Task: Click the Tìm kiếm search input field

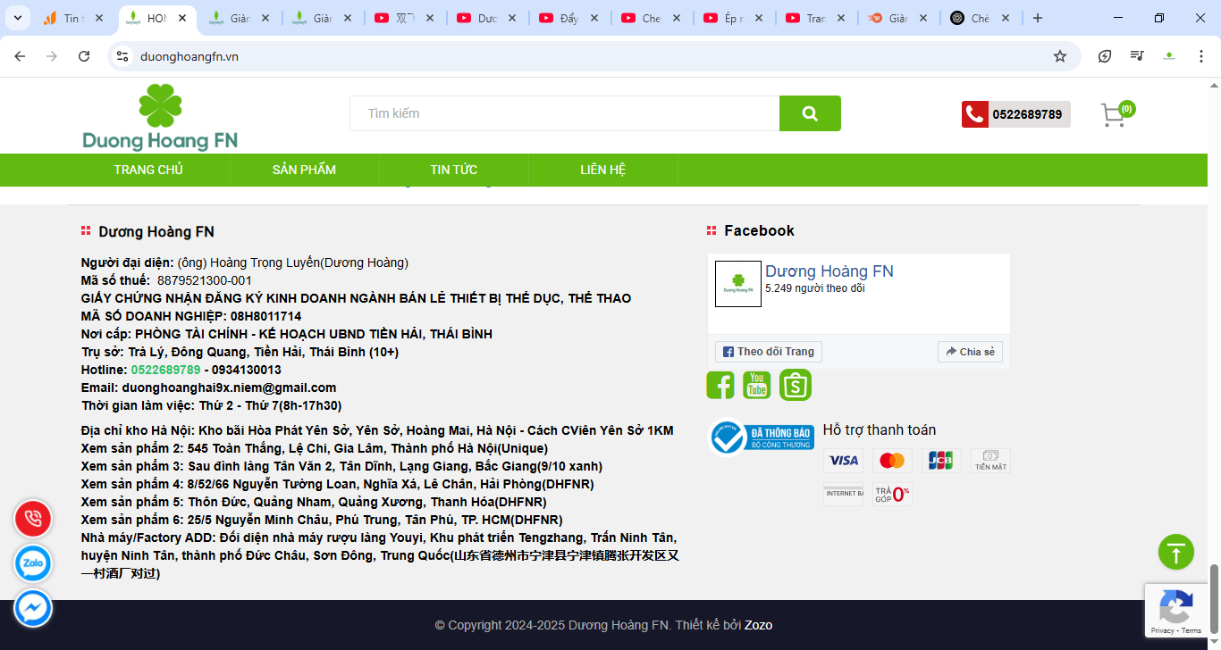Action: (564, 113)
